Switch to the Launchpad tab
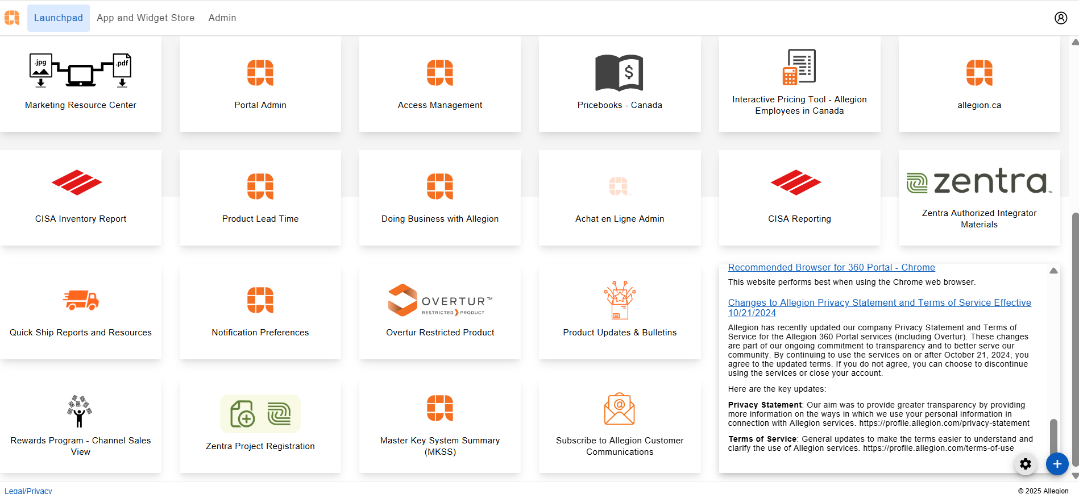The width and height of the screenshot is (1079, 494). 59,18
